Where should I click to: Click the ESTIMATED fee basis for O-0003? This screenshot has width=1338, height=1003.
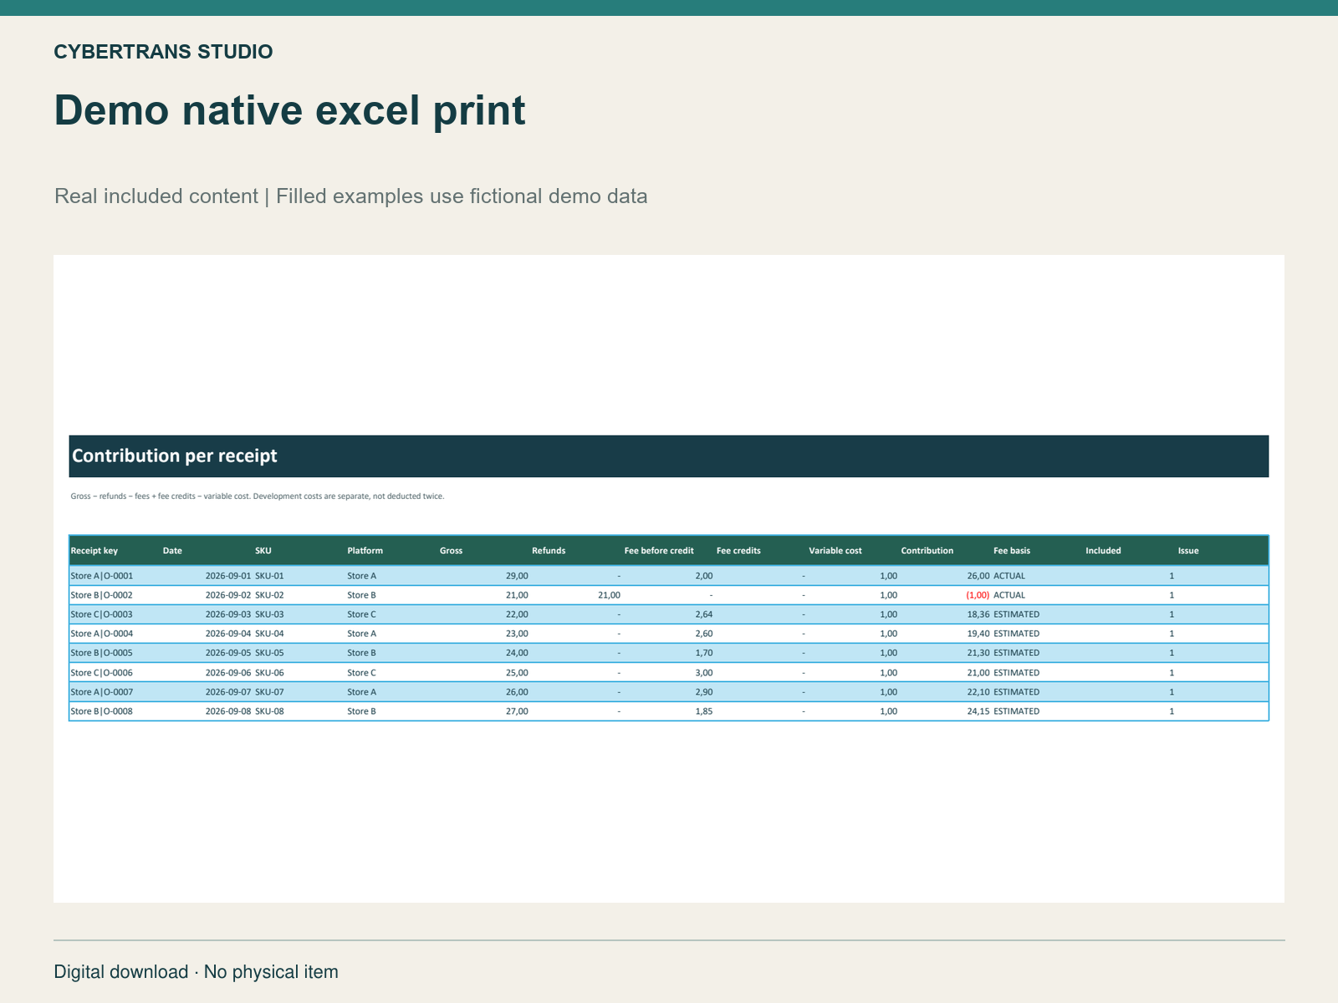tap(1017, 614)
